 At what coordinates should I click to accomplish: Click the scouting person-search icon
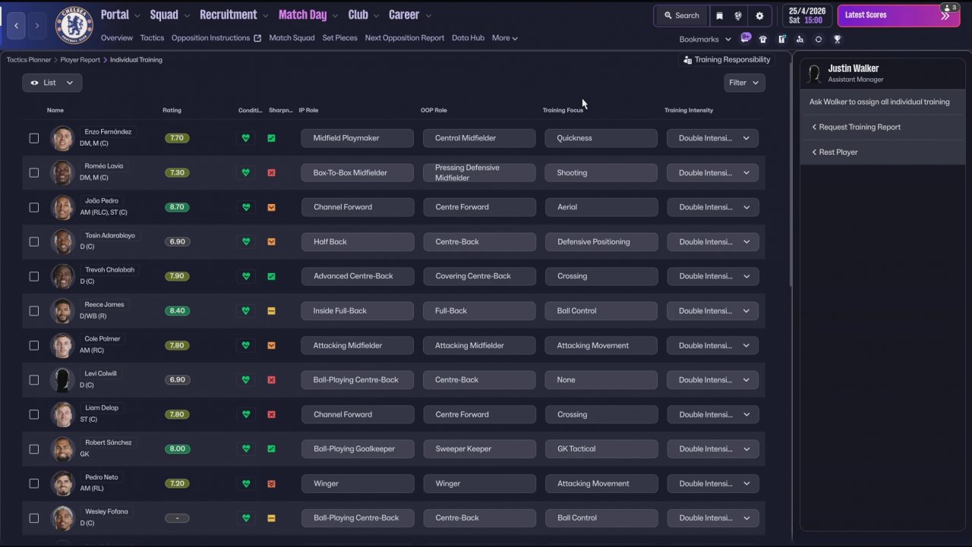[800, 39]
